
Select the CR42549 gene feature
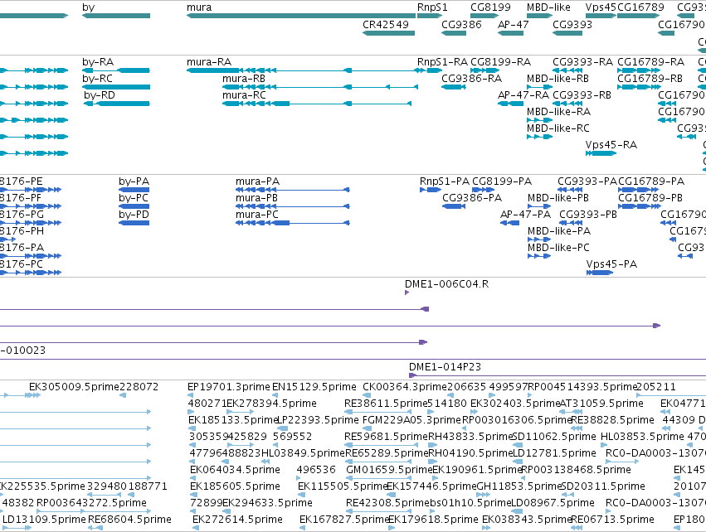[x=388, y=33]
